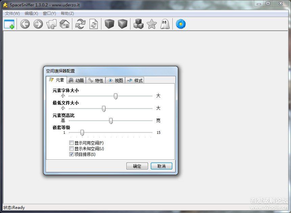The image size is (291, 213).
Task: Click the back navigation arrow icon
Action: click(25, 24)
